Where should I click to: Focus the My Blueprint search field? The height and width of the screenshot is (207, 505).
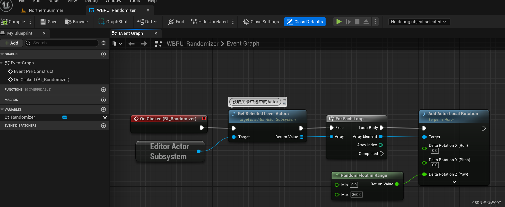click(62, 43)
